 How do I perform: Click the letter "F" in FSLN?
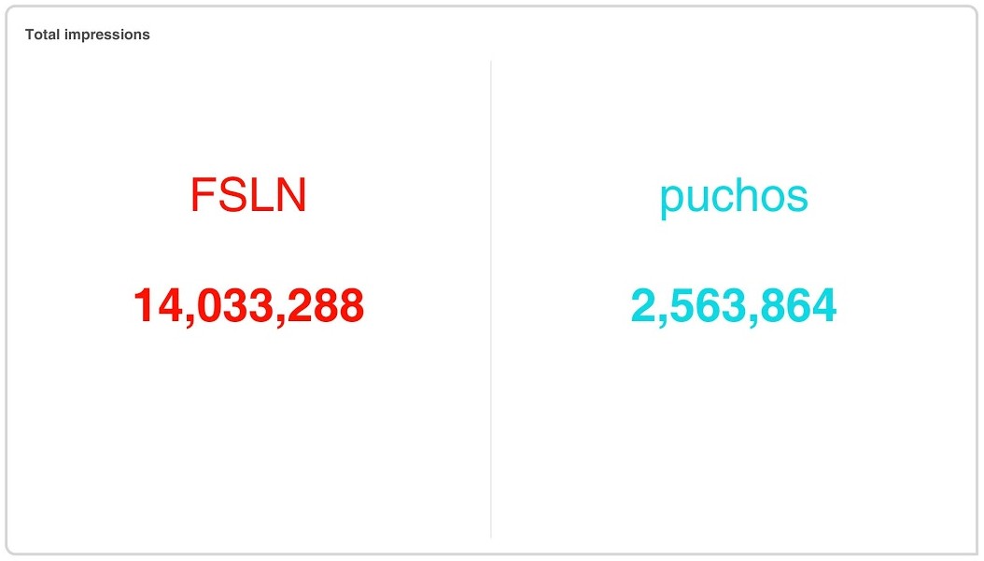click(204, 195)
